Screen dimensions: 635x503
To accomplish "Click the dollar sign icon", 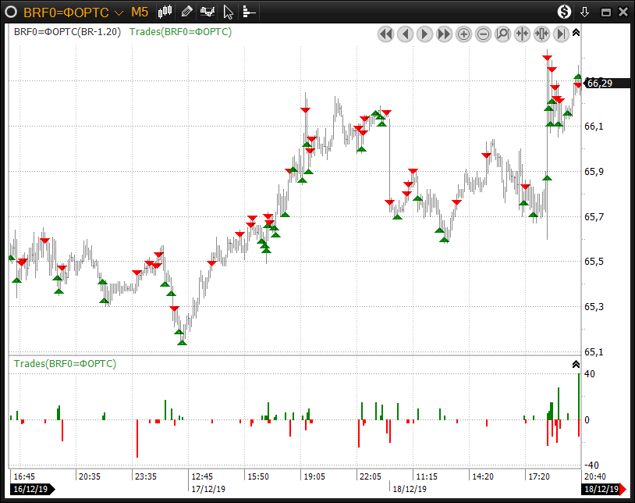I will (x=563, y=12).
